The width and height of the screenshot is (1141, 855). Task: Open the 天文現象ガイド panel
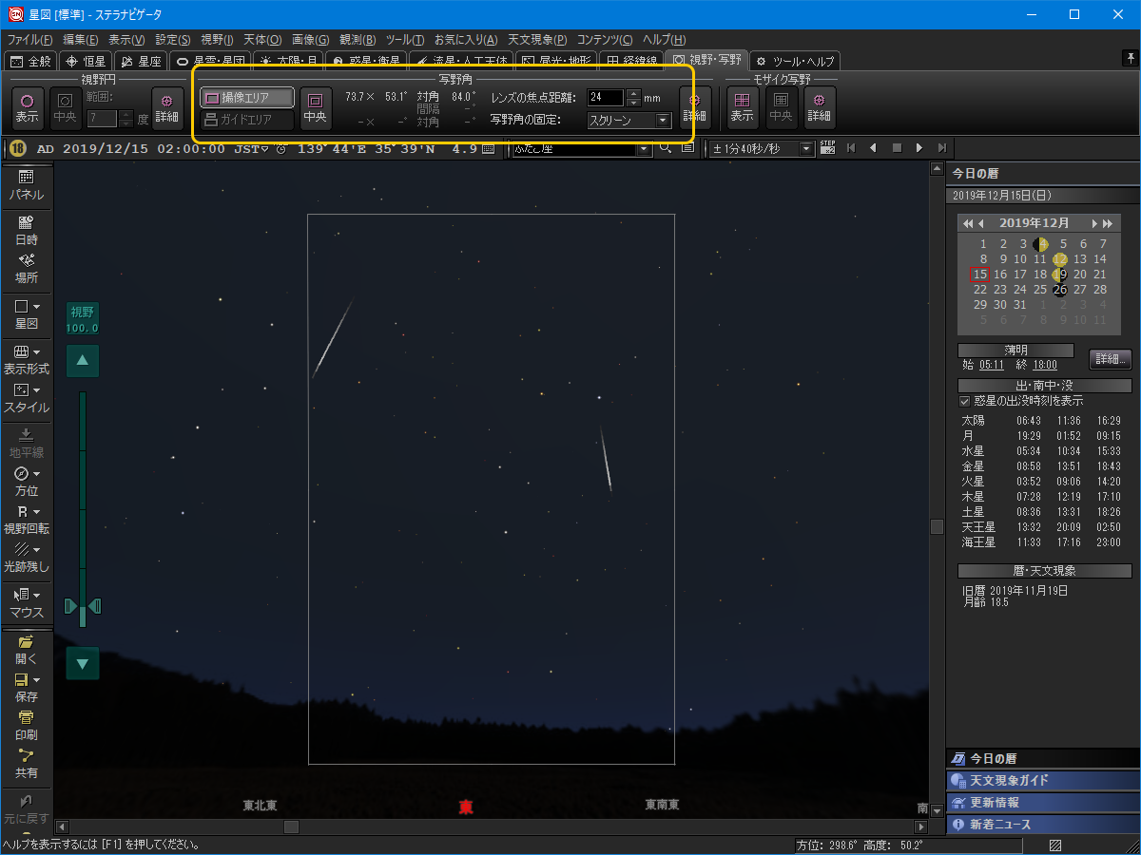click(x=1042, y=780)
